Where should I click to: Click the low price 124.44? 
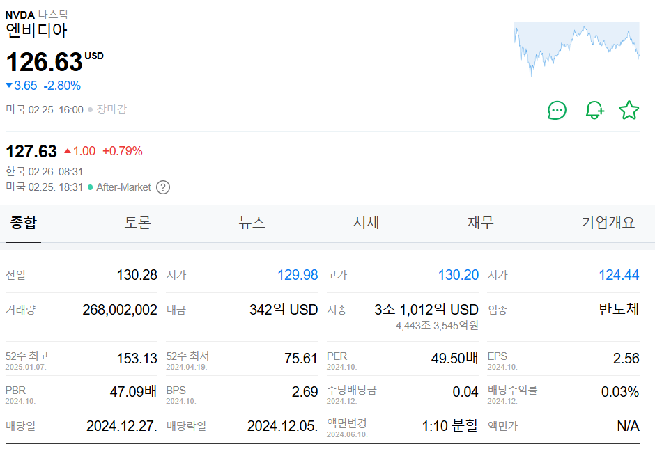[619, 275]
